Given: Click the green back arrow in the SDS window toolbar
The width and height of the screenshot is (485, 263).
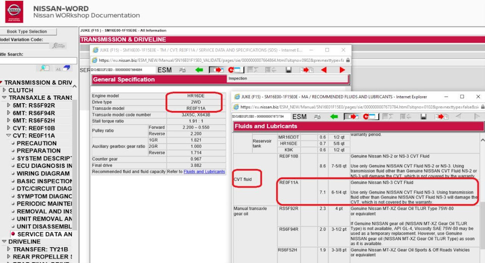Looking at the screenshot, I should [199, 70].
